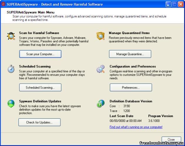Open the Scheduled Scanning settings button

[x=40, y=87]
